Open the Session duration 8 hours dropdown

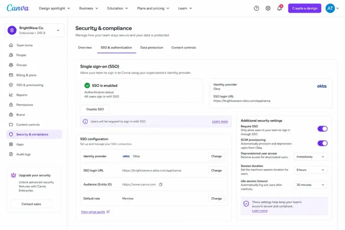tap(310, 170)
